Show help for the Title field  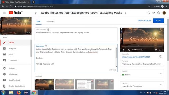point(48,30)
